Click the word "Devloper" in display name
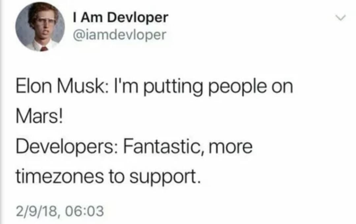Image resolution: width=356 pixels, height=224 pixels. click(x=138, y=18)
